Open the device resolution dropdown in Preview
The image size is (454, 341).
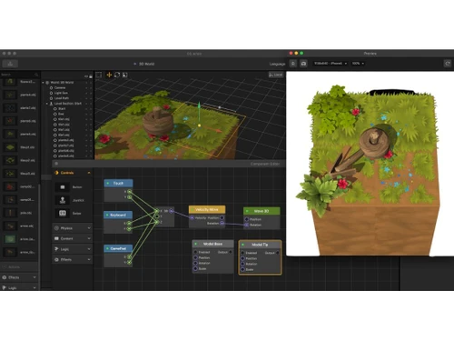[331, 64]
